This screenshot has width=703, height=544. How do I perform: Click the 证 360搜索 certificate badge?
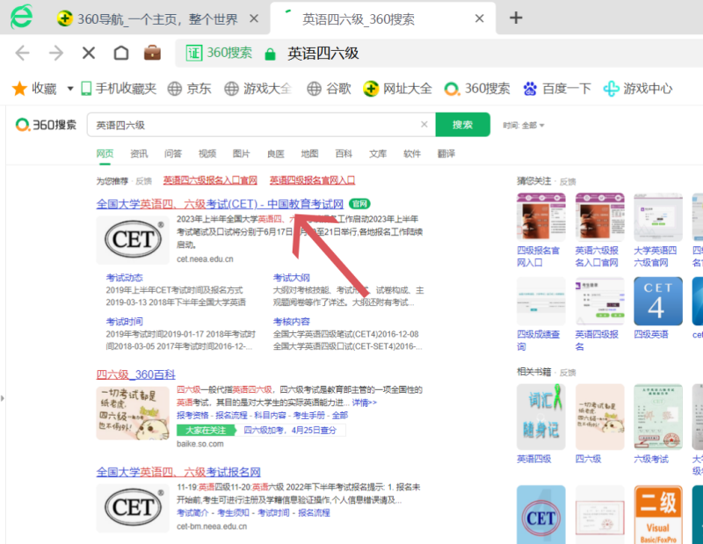coord(219,53)
